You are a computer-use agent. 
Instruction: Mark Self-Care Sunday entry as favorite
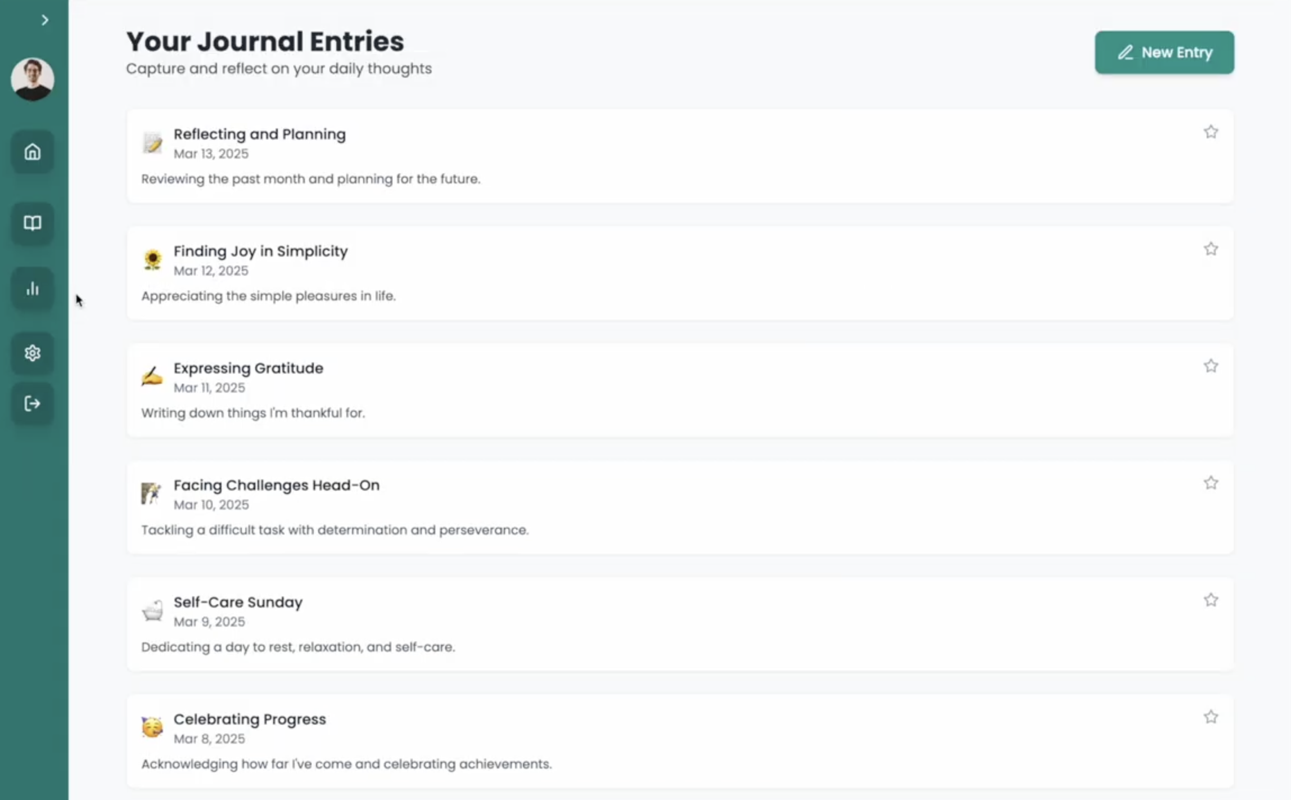point(1211,600)
